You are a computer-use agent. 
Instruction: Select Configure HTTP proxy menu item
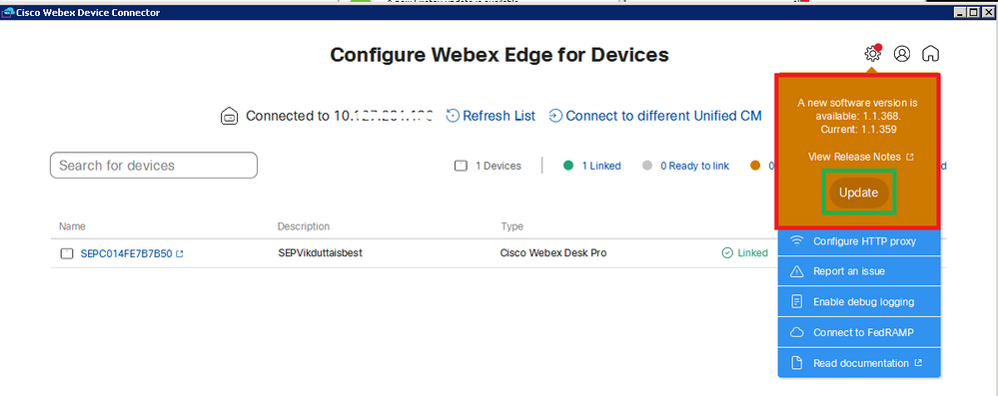click(x=859, y=241)
